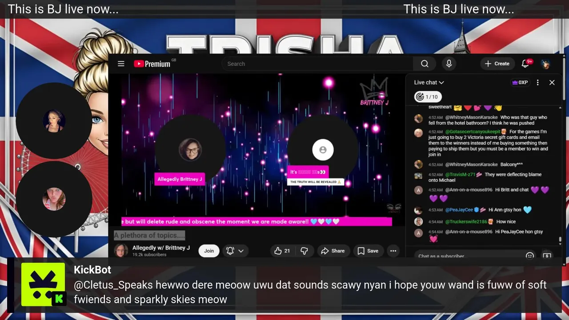Click username @Gotasecertcanyoukeepit in chat
This screenshot has height=320, width=569.
473,132
